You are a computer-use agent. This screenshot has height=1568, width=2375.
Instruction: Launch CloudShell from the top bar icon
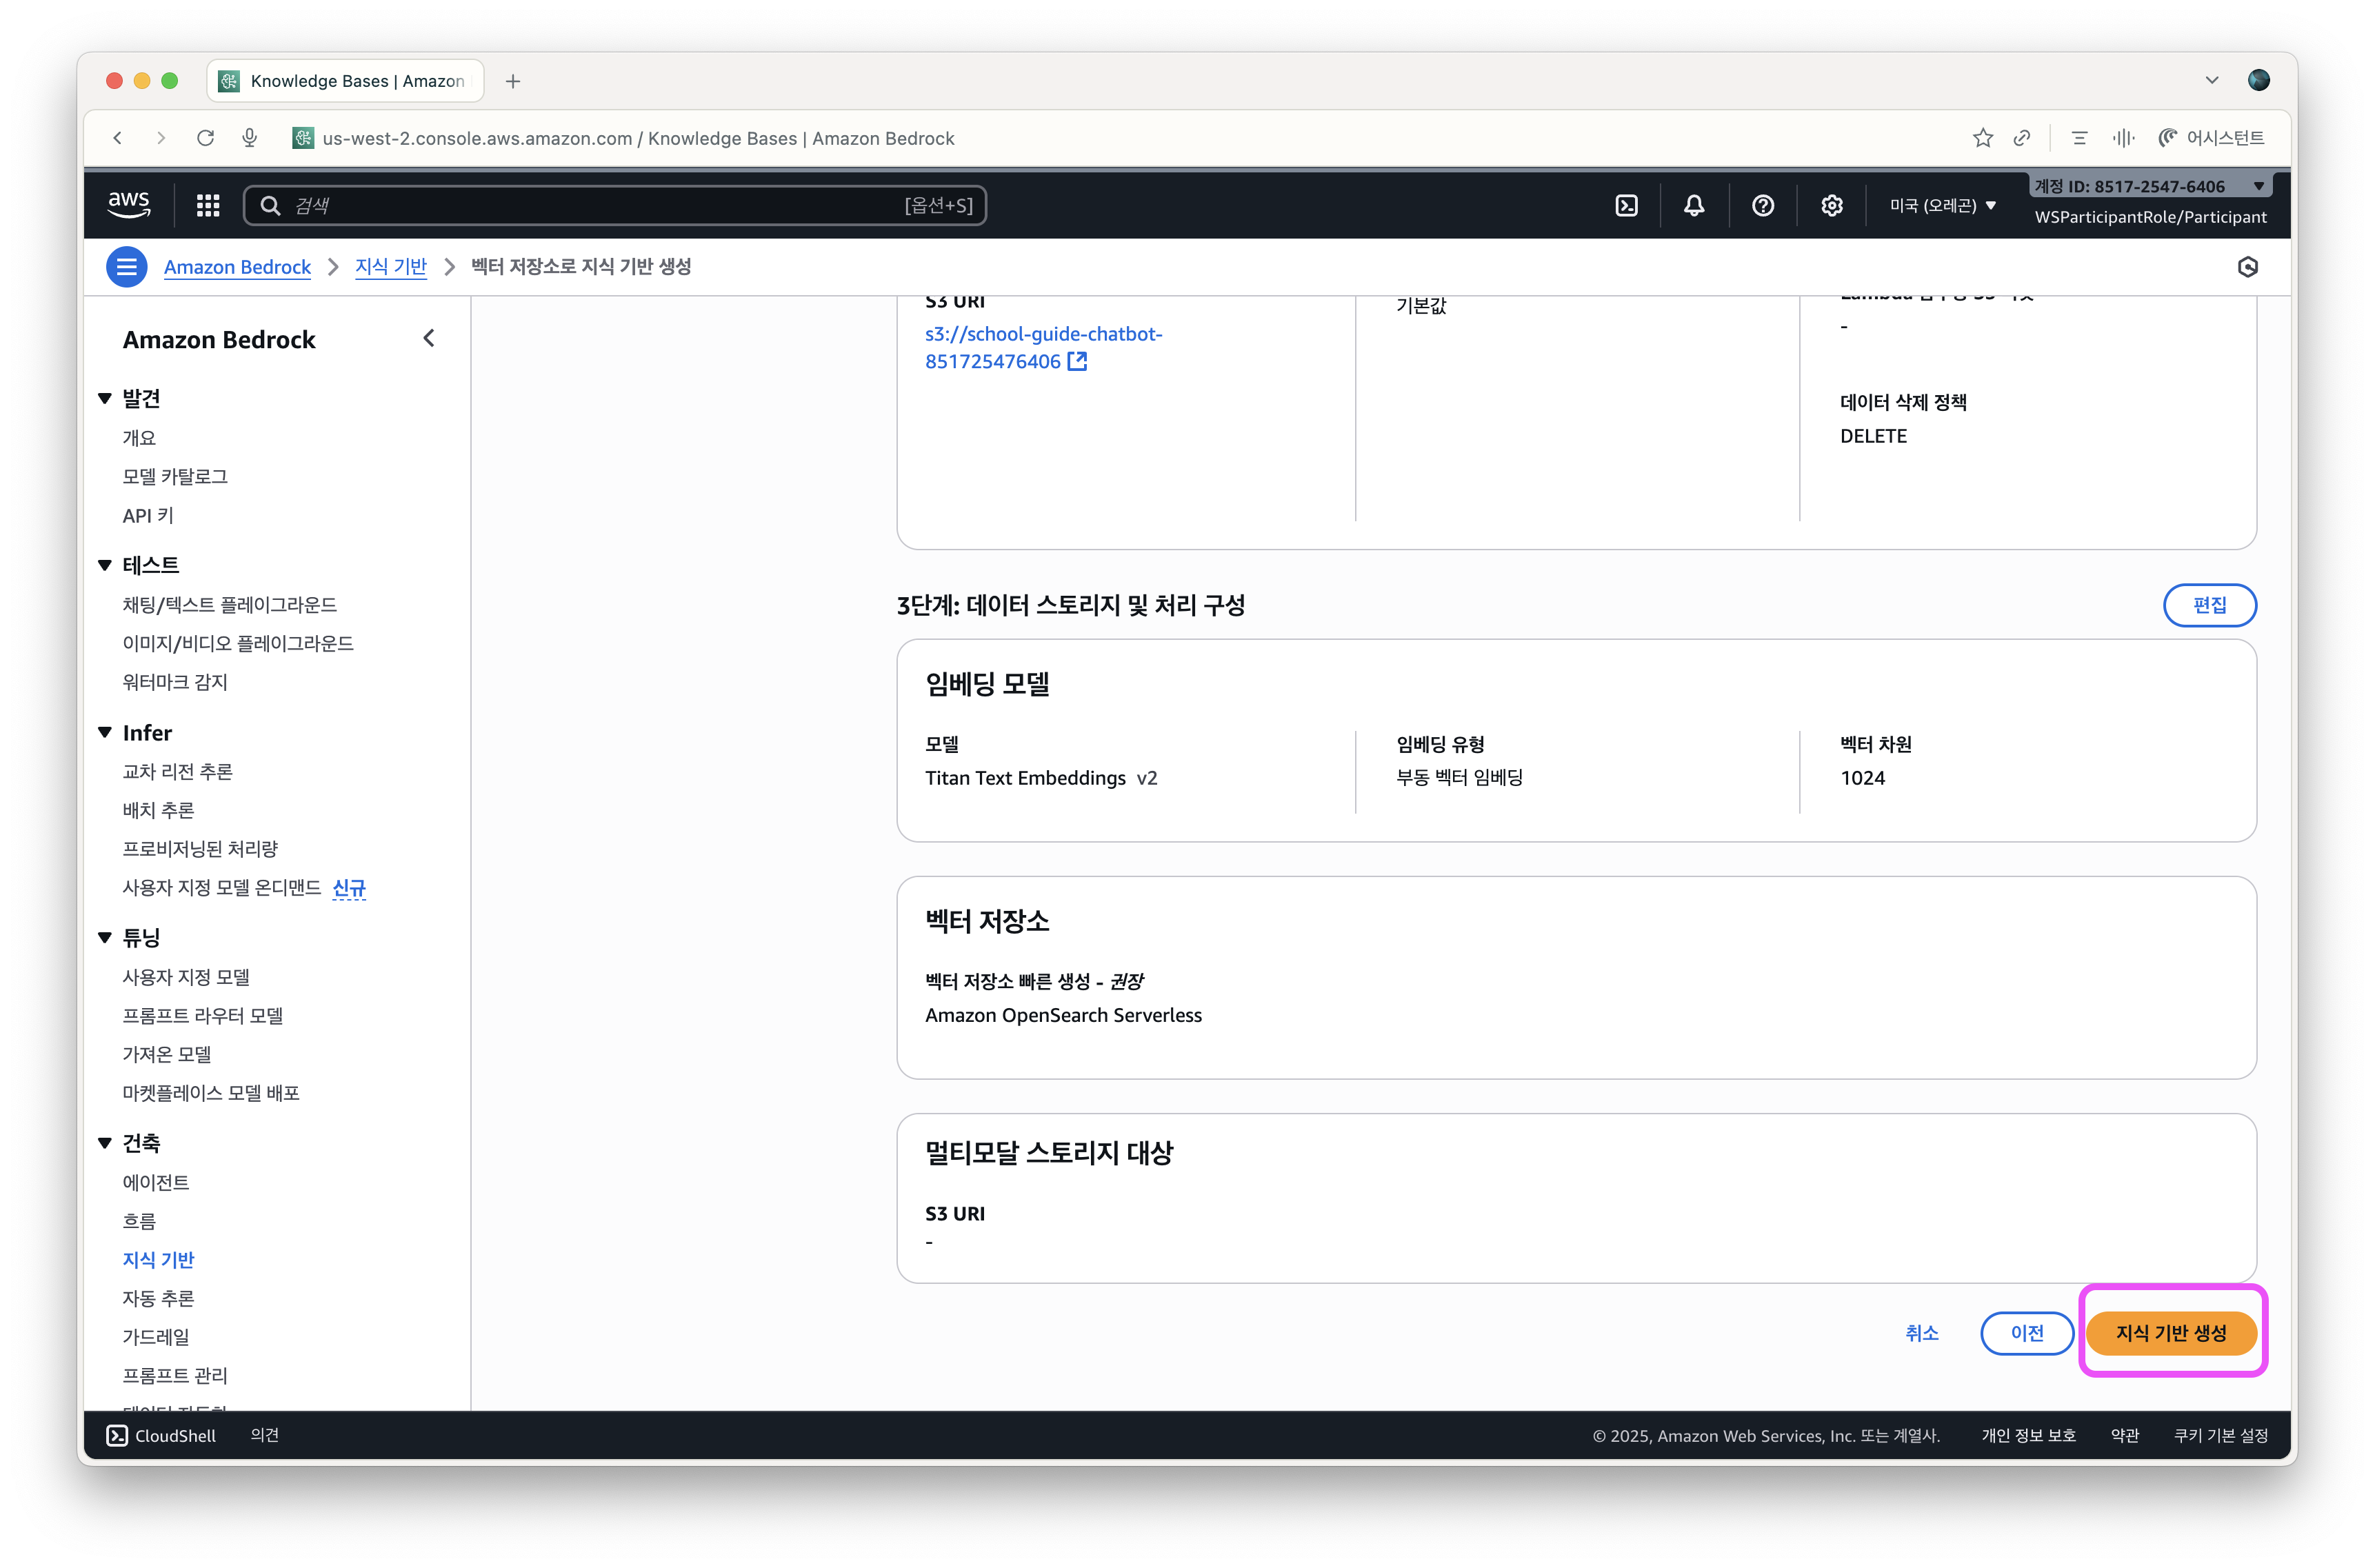[1626, 205]
